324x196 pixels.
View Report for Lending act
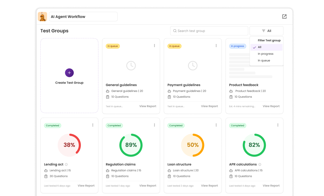[x=86, y=186]
